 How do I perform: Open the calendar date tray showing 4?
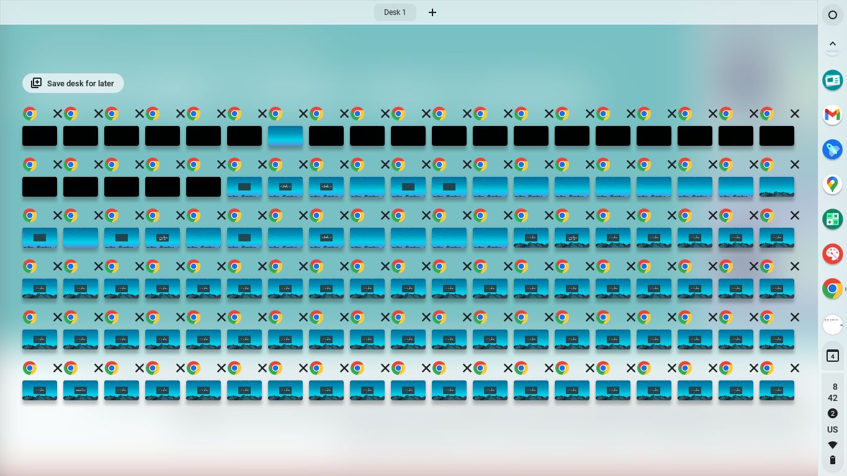[832, 356]
